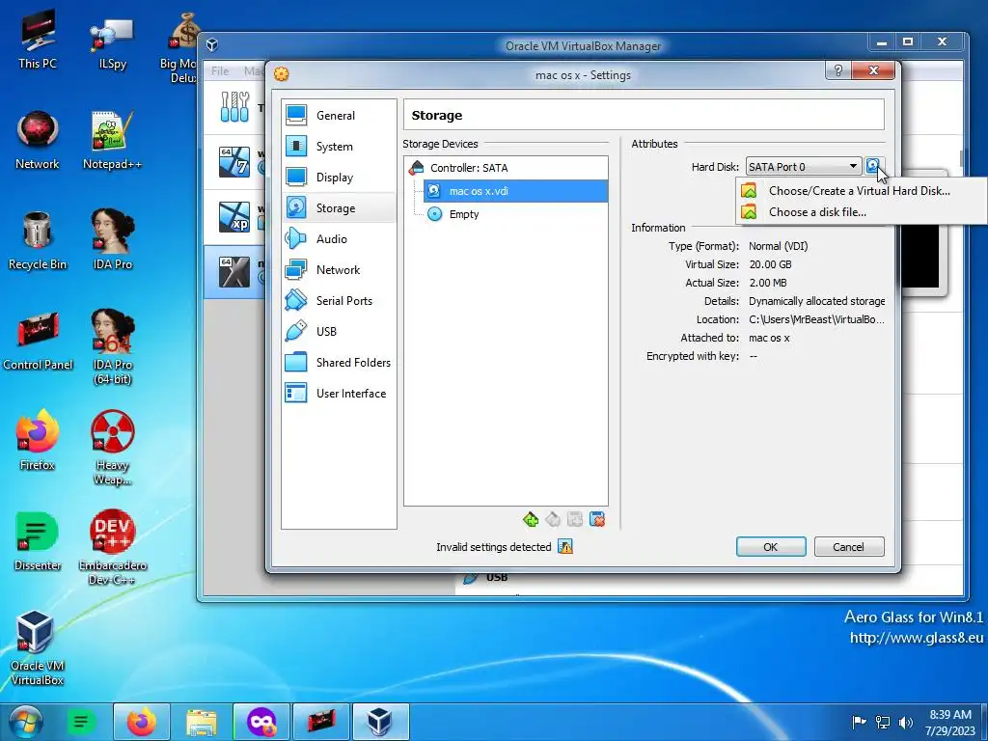Click the Windows Start button
The image size is (988, 741).
pos(25,722)
